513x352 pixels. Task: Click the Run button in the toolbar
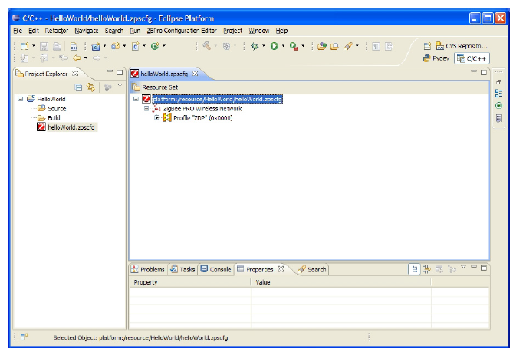273,46
